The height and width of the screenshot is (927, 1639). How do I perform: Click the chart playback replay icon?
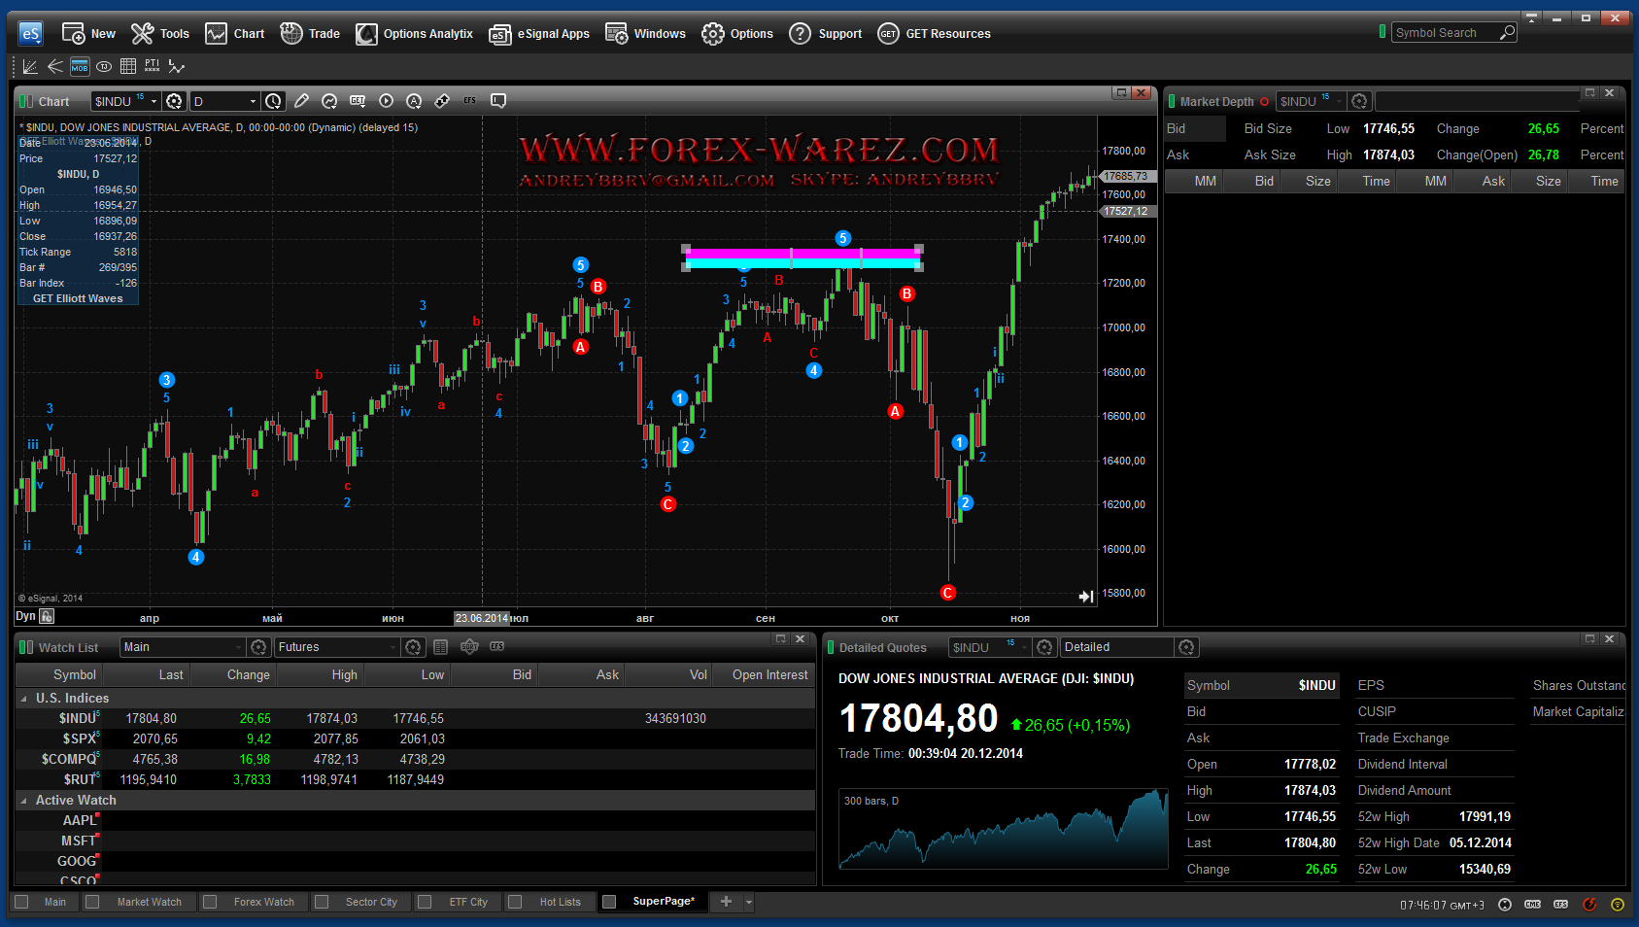[x=386, y=101]
